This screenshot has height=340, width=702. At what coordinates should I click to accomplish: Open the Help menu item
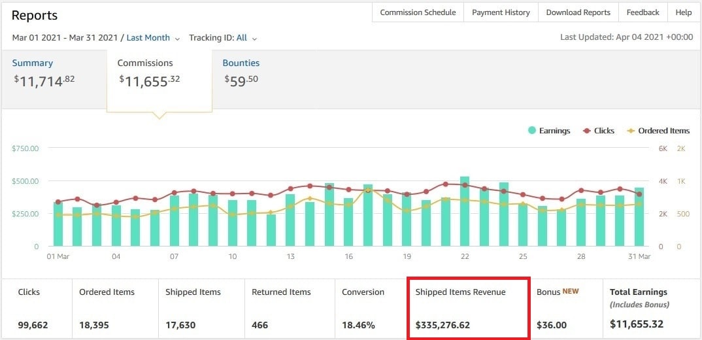[x=684, y=12]
